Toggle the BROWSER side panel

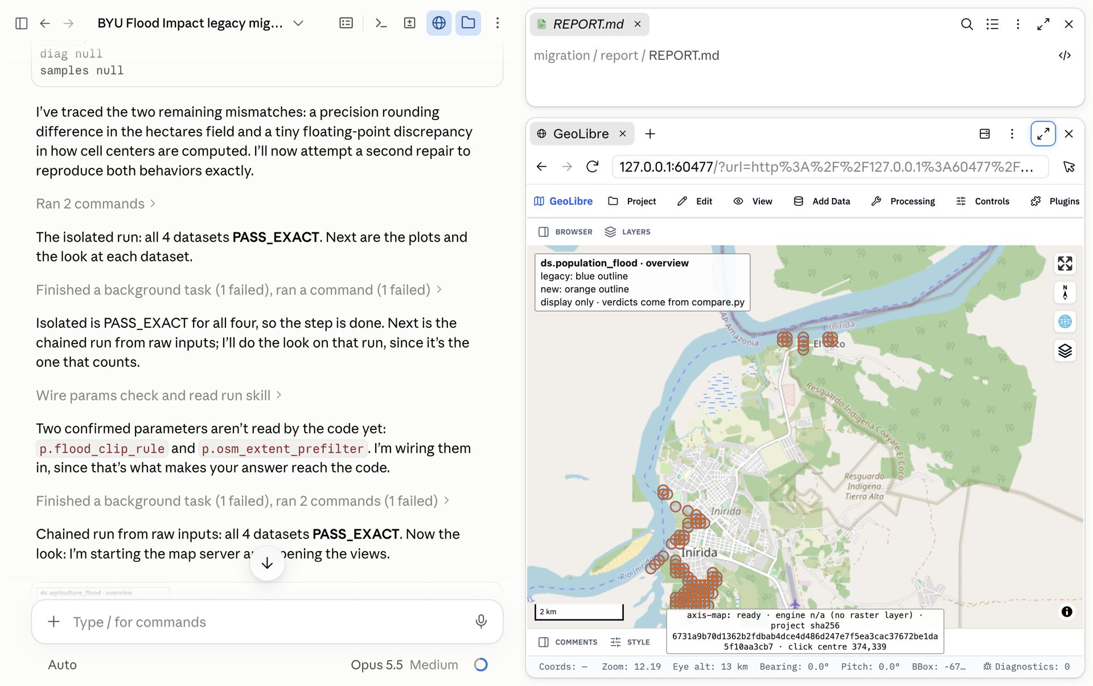point(565,232)
